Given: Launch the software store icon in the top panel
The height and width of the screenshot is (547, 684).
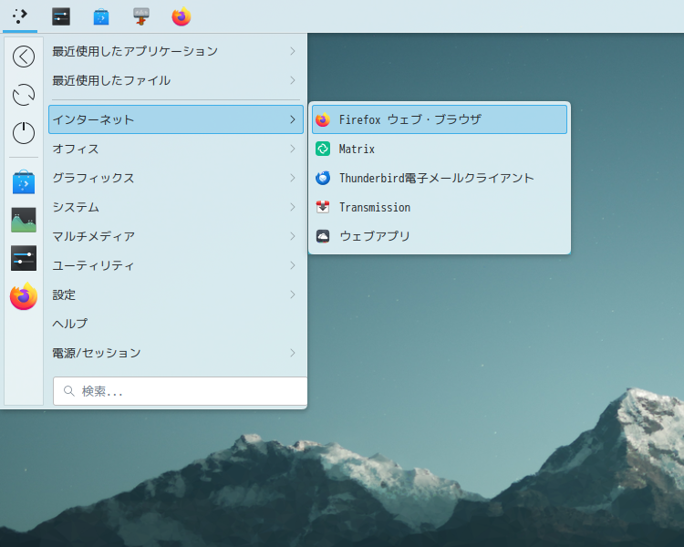Looking at the screenshot, I should [x=101, y=16].
